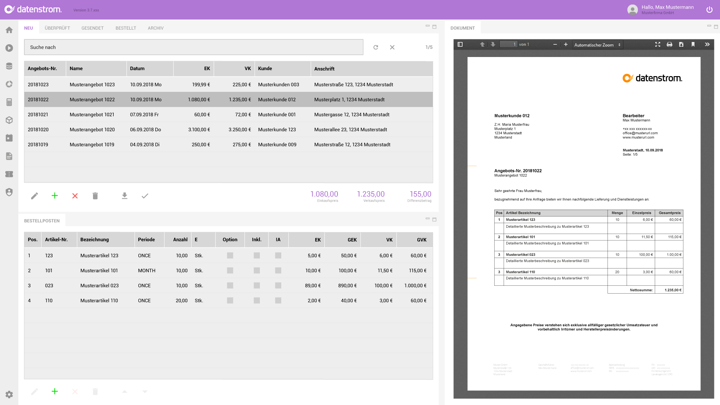The width and height of the screenshot is (720, 405).
Task: Expand the BESTELLPOSTEN panel options
Action: pos(434,219)
